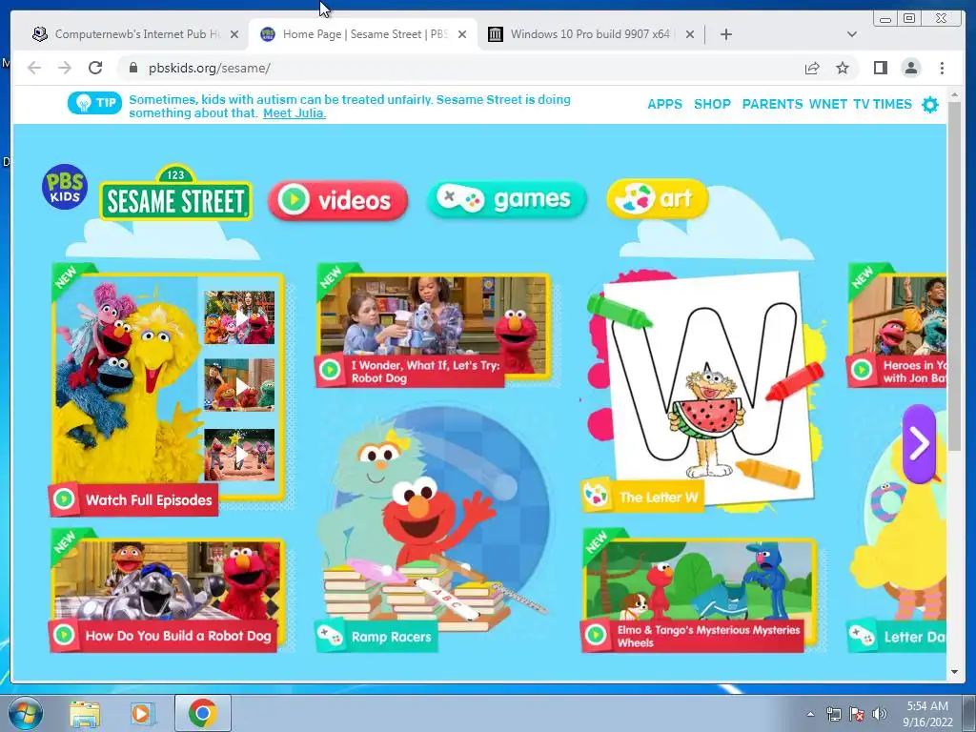Open Action Center flag icon
976x732 pixels.
coord(857,715)
